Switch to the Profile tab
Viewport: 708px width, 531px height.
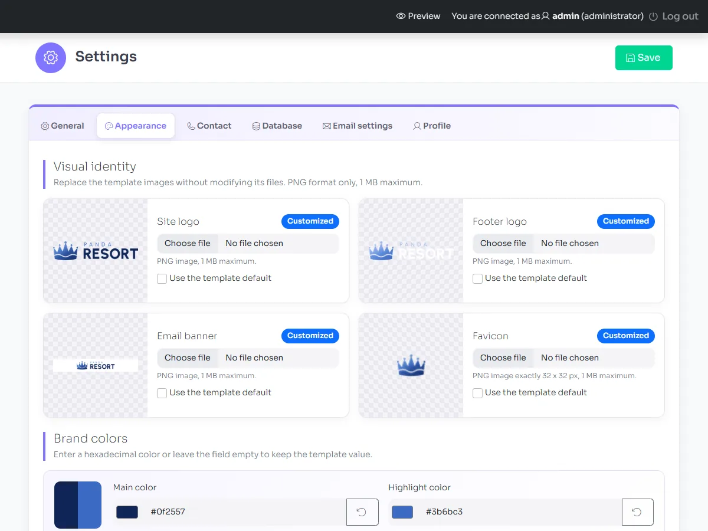(432, 126)
